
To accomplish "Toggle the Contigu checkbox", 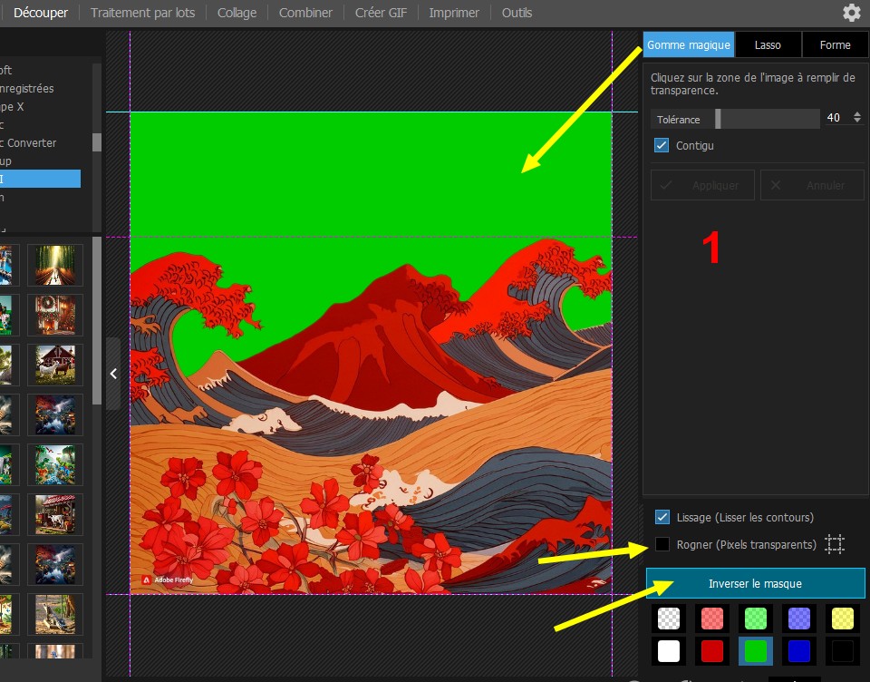I will (662, 145).
